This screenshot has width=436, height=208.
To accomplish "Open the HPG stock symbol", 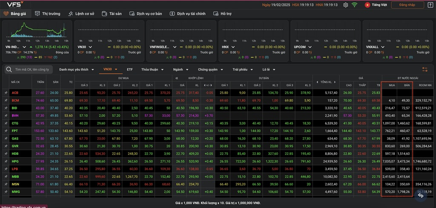I will click(x=15, y=161).
